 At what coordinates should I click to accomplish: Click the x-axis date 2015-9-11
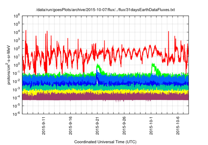pos(44,126)
